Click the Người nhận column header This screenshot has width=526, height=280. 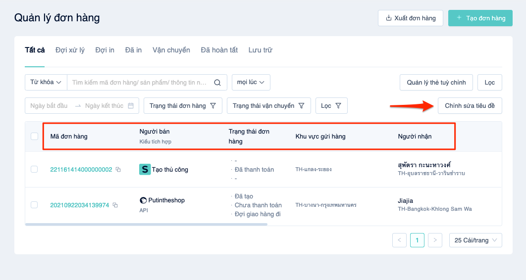(415, 137)
